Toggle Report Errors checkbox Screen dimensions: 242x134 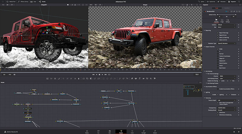(218, 35)
